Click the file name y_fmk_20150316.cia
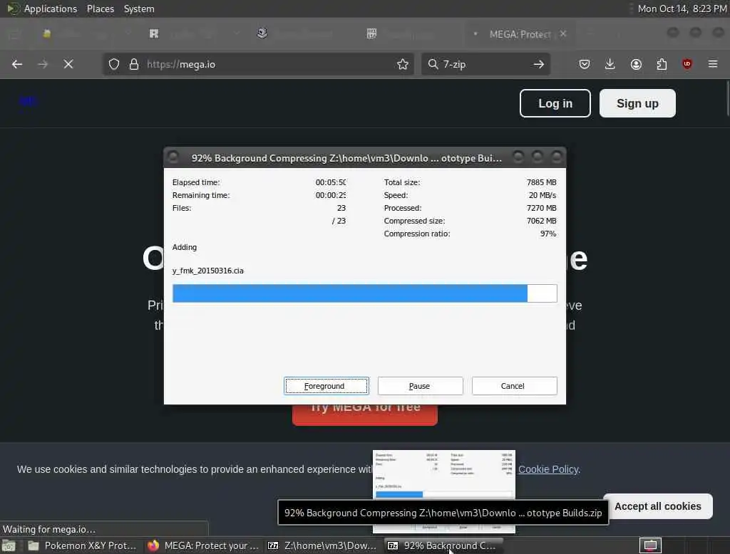Image resolution: width=730 pixels, height=554 pixels. pos(207,271)
